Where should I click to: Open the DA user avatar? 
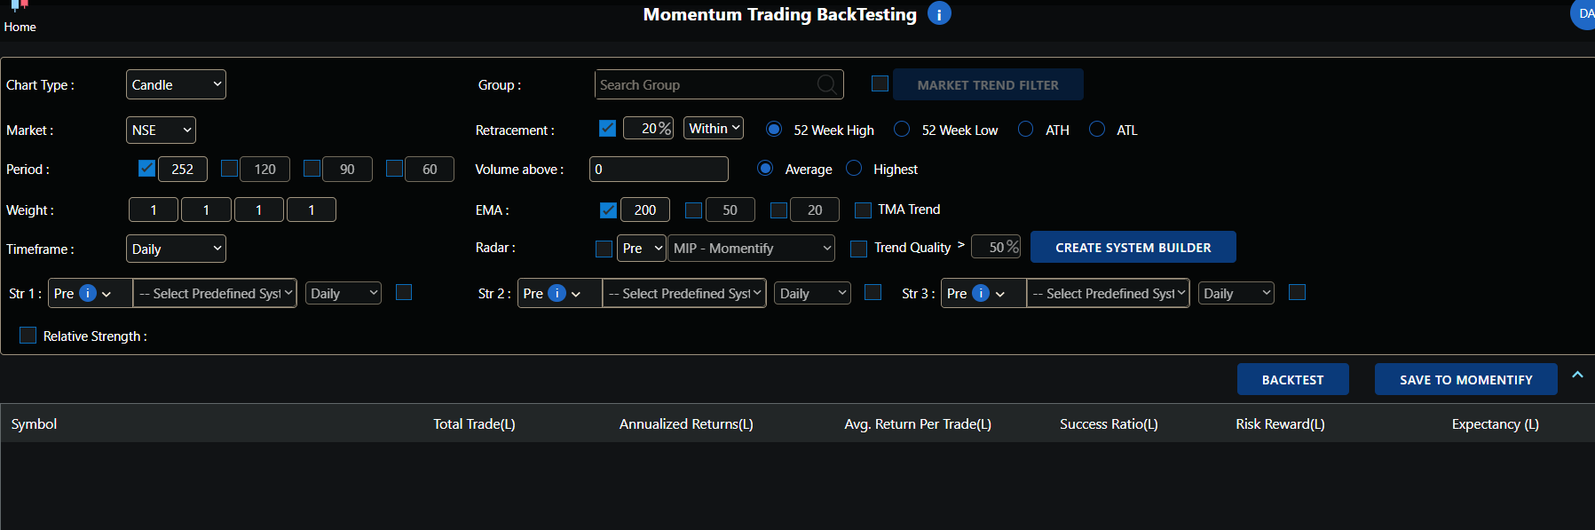pos(1583,14)
